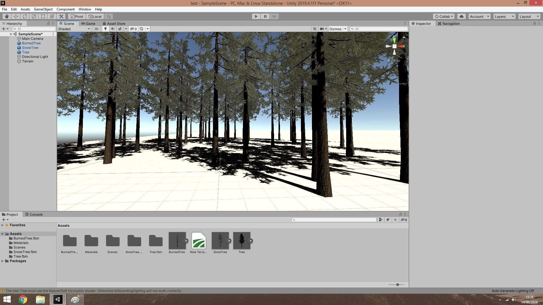Select the Rect Transform tool
Screen dimensions: 543x305
(43, 16)
